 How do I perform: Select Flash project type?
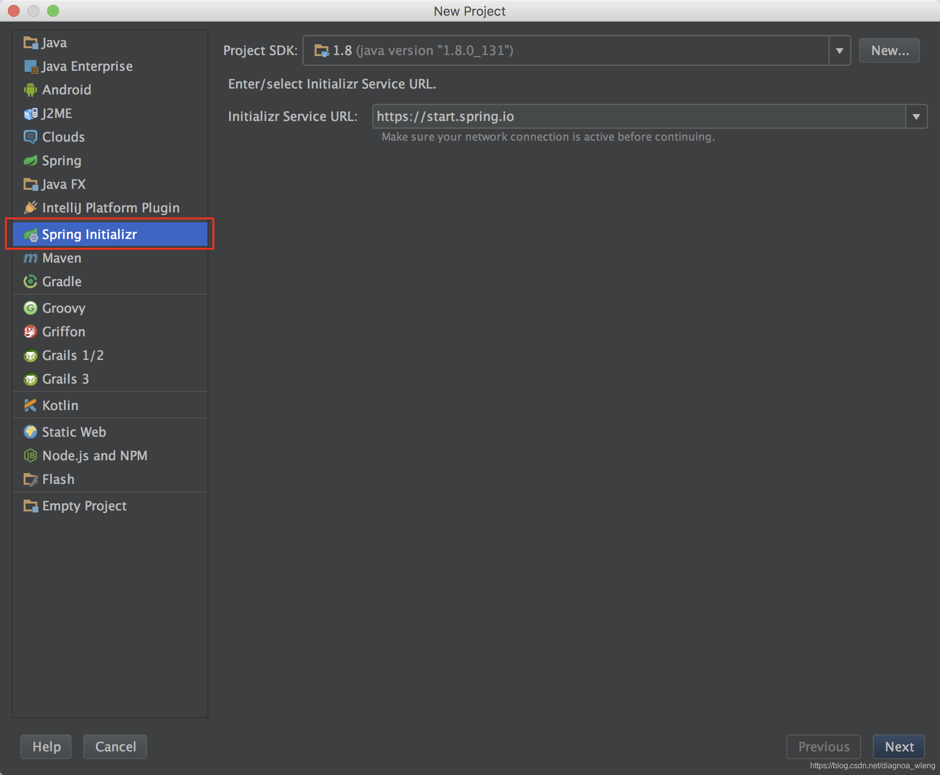(x=110, y=479)
